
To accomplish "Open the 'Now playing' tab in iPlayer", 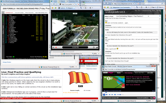I will point(128,73).
